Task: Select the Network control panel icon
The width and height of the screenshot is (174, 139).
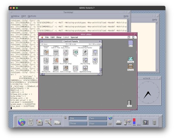Action: [x=56, y=68]
